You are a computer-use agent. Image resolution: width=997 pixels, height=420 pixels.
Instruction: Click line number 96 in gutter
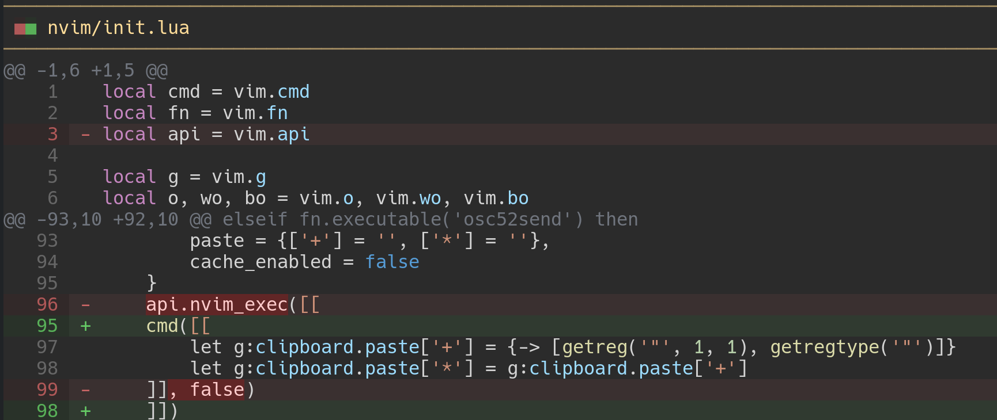(x=47, y=305)
